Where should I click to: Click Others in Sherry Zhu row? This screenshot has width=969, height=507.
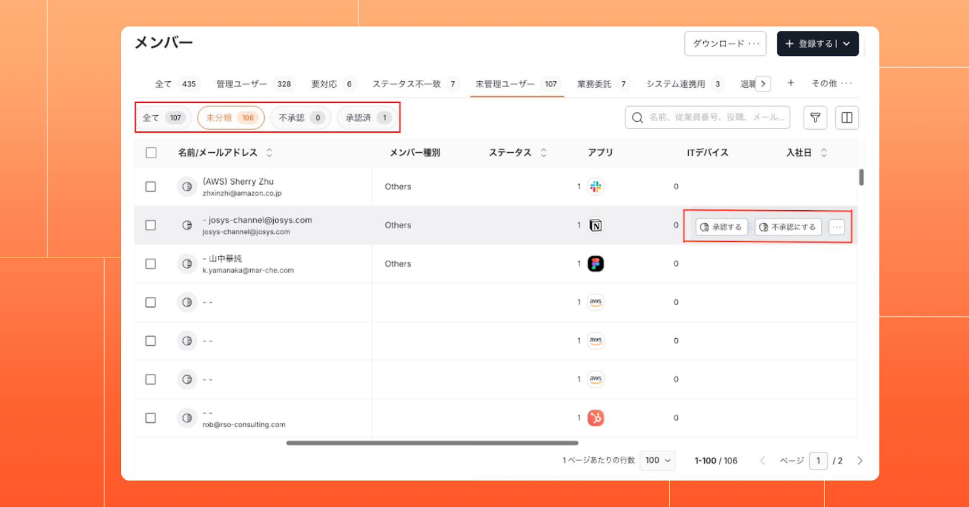point(398,187)
